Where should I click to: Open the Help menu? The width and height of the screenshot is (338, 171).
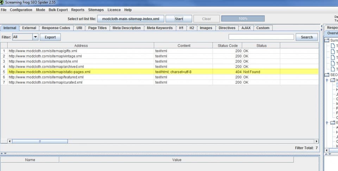(x=128, y=10)
